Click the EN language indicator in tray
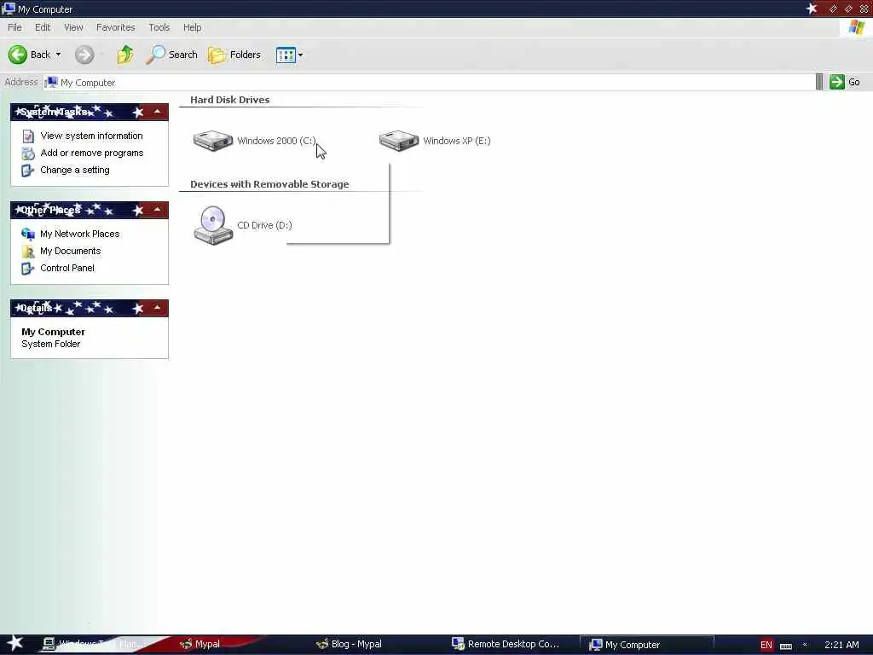 pyautogui.click(x=766, y=645)
